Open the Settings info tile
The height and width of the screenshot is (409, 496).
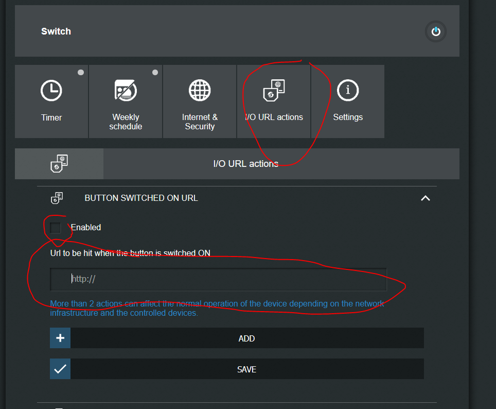click(x=348, y=101)
